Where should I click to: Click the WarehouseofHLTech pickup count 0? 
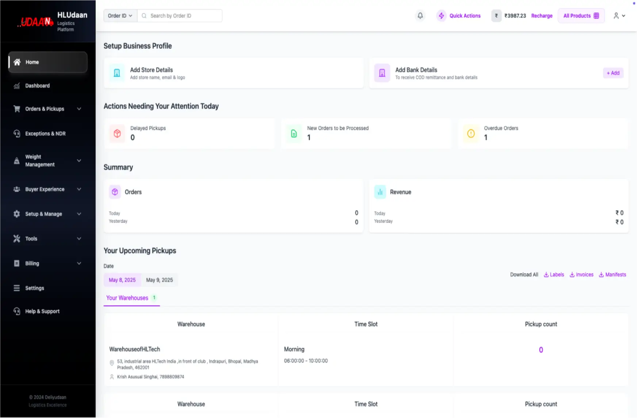click(541, 350)
